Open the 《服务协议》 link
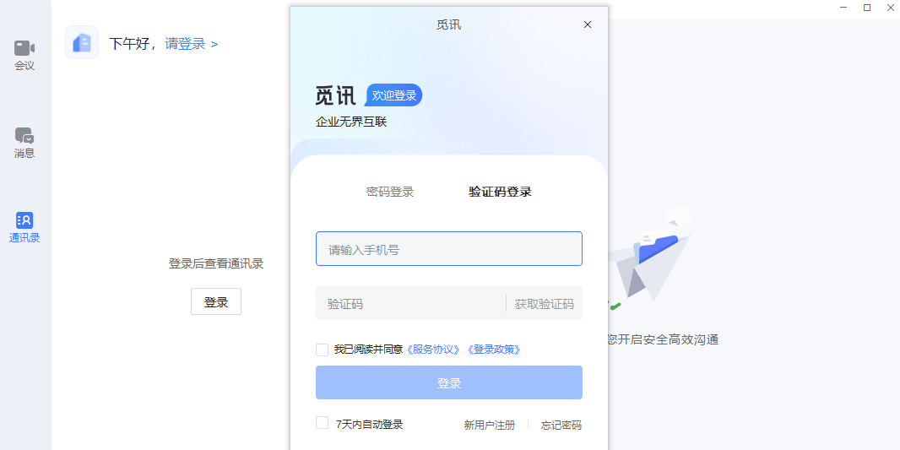 435,350
